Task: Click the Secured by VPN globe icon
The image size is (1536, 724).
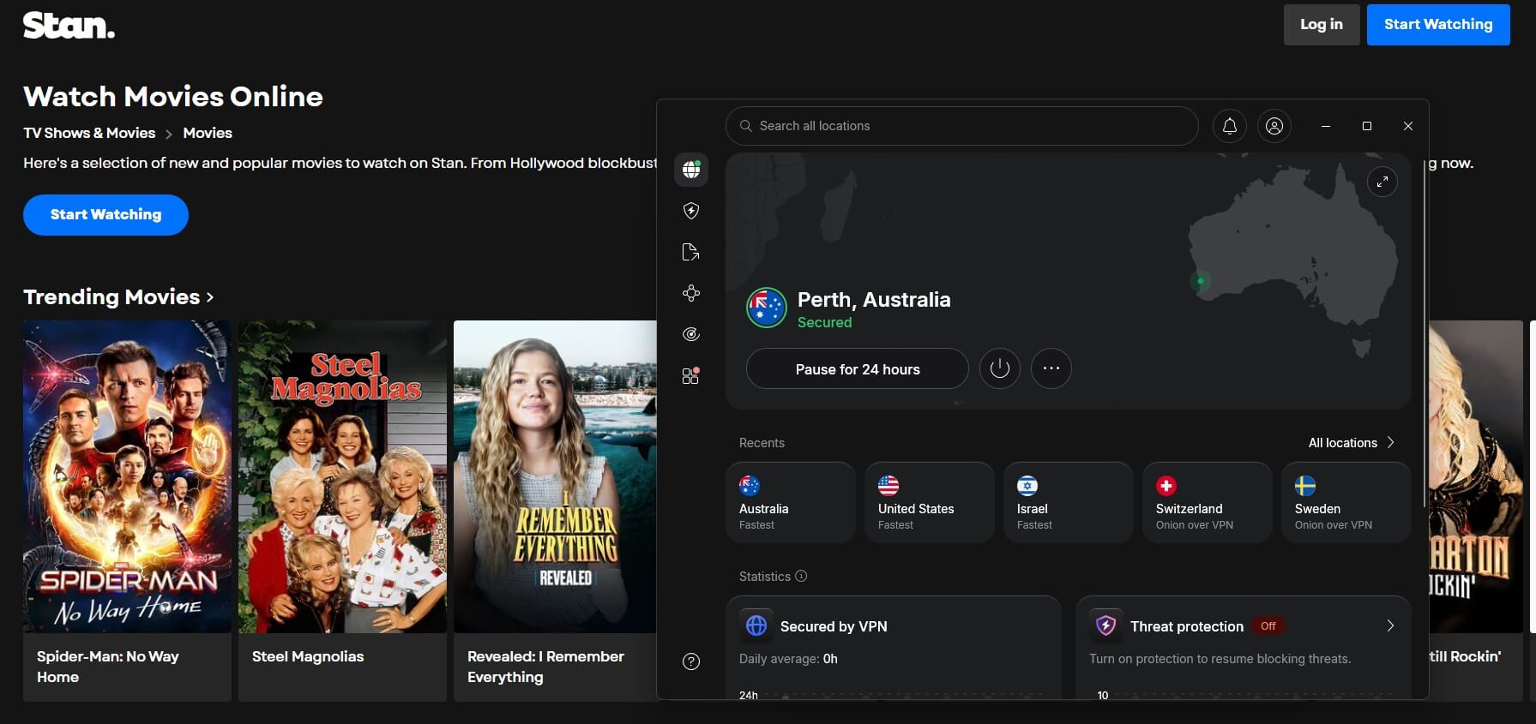Action: (756, 625)
